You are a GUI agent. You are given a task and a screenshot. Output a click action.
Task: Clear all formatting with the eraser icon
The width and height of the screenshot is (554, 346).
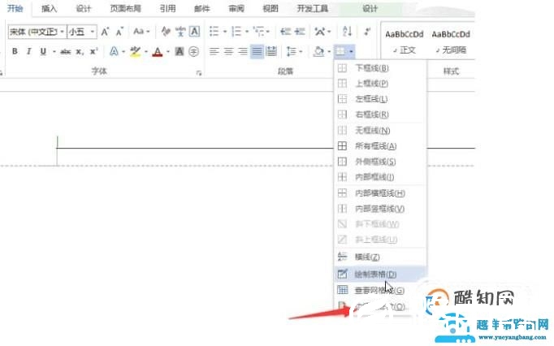pos(166,32)
